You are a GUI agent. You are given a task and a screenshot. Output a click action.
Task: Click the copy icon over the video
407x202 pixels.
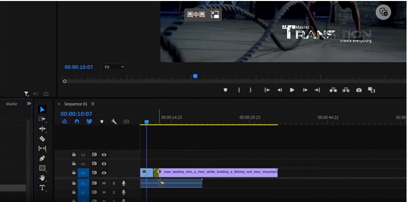click(x=383, y=12)
